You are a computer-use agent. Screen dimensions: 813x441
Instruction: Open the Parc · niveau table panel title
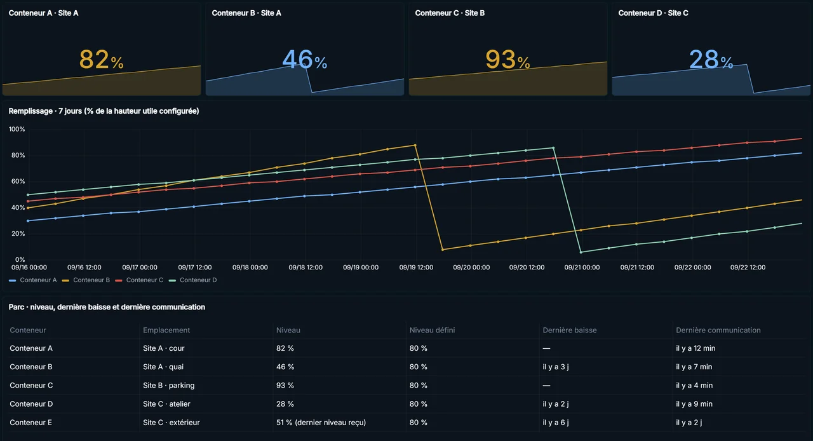[x=107, y=307]
